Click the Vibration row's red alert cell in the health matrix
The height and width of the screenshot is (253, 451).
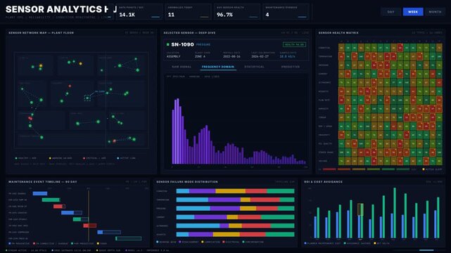[x=400, y=47]
